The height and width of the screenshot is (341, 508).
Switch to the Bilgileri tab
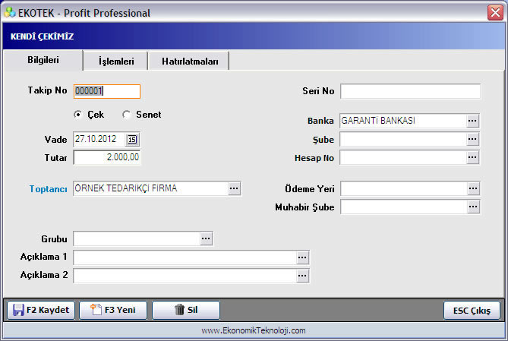(43, 60)
